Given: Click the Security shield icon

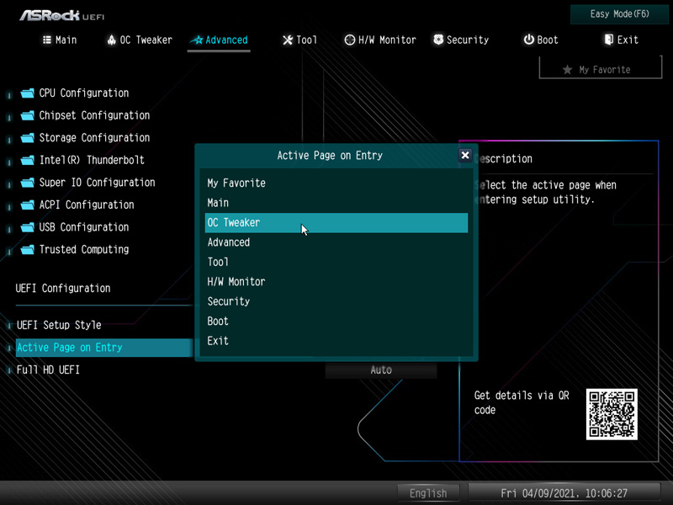Looking at the screenshot, I should [438, 40].
